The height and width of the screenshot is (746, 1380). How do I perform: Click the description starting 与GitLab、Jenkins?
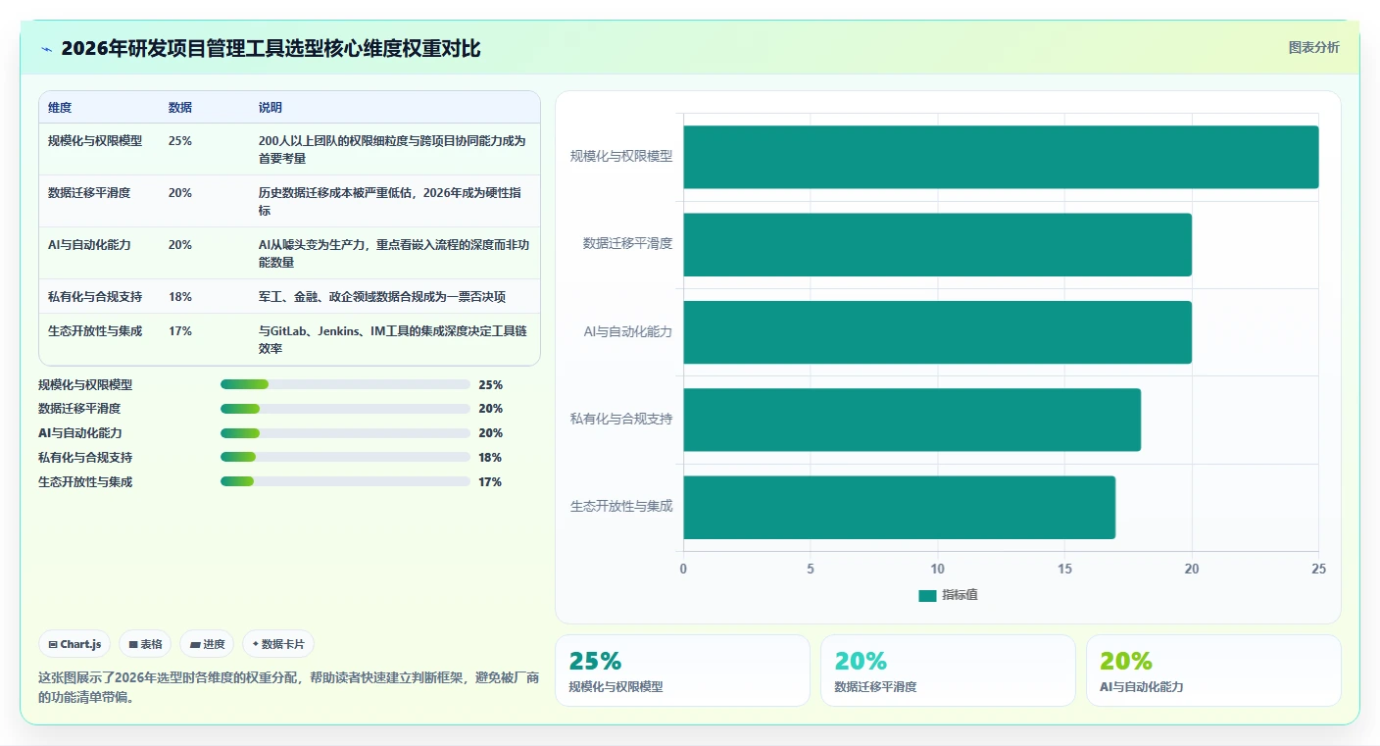pyautogui.click(x=392, y=340)
